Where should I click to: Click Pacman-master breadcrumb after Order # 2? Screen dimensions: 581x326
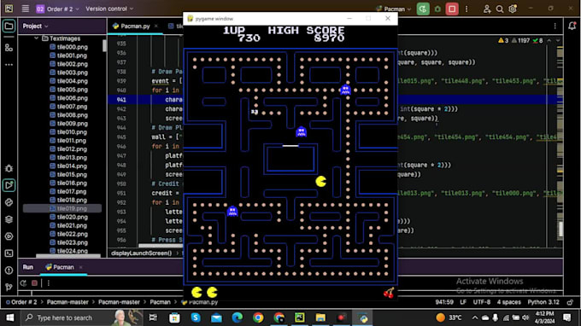(x=67, y=302)
